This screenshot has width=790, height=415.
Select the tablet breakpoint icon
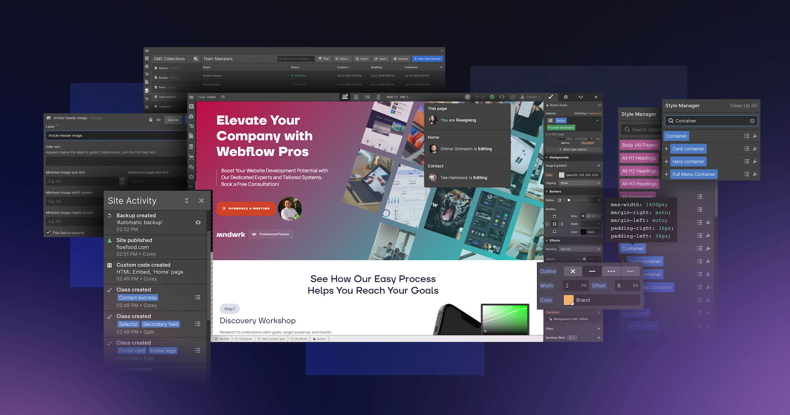(x=356, y=97)
